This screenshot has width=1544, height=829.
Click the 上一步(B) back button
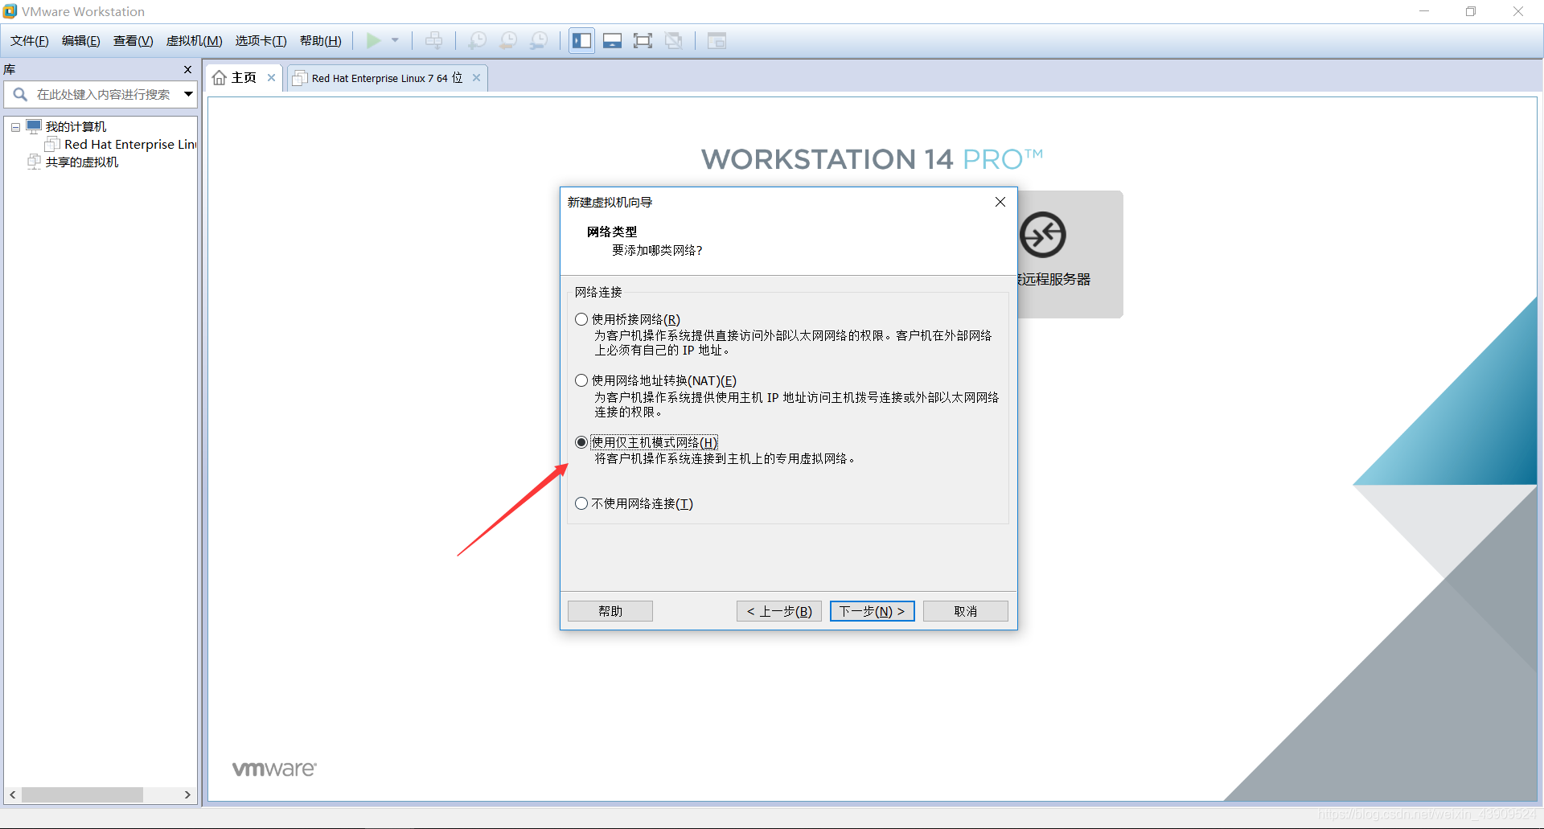(779, 611)
